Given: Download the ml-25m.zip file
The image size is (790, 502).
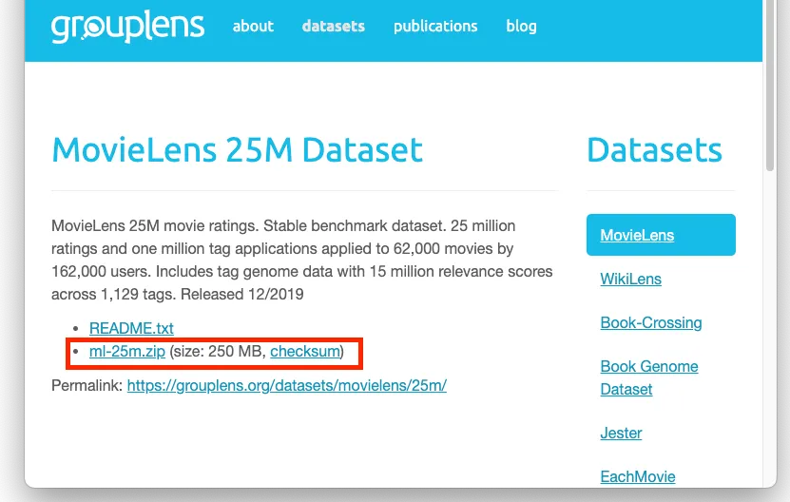Looking at the screenshot, I should [x=127, y=351].
